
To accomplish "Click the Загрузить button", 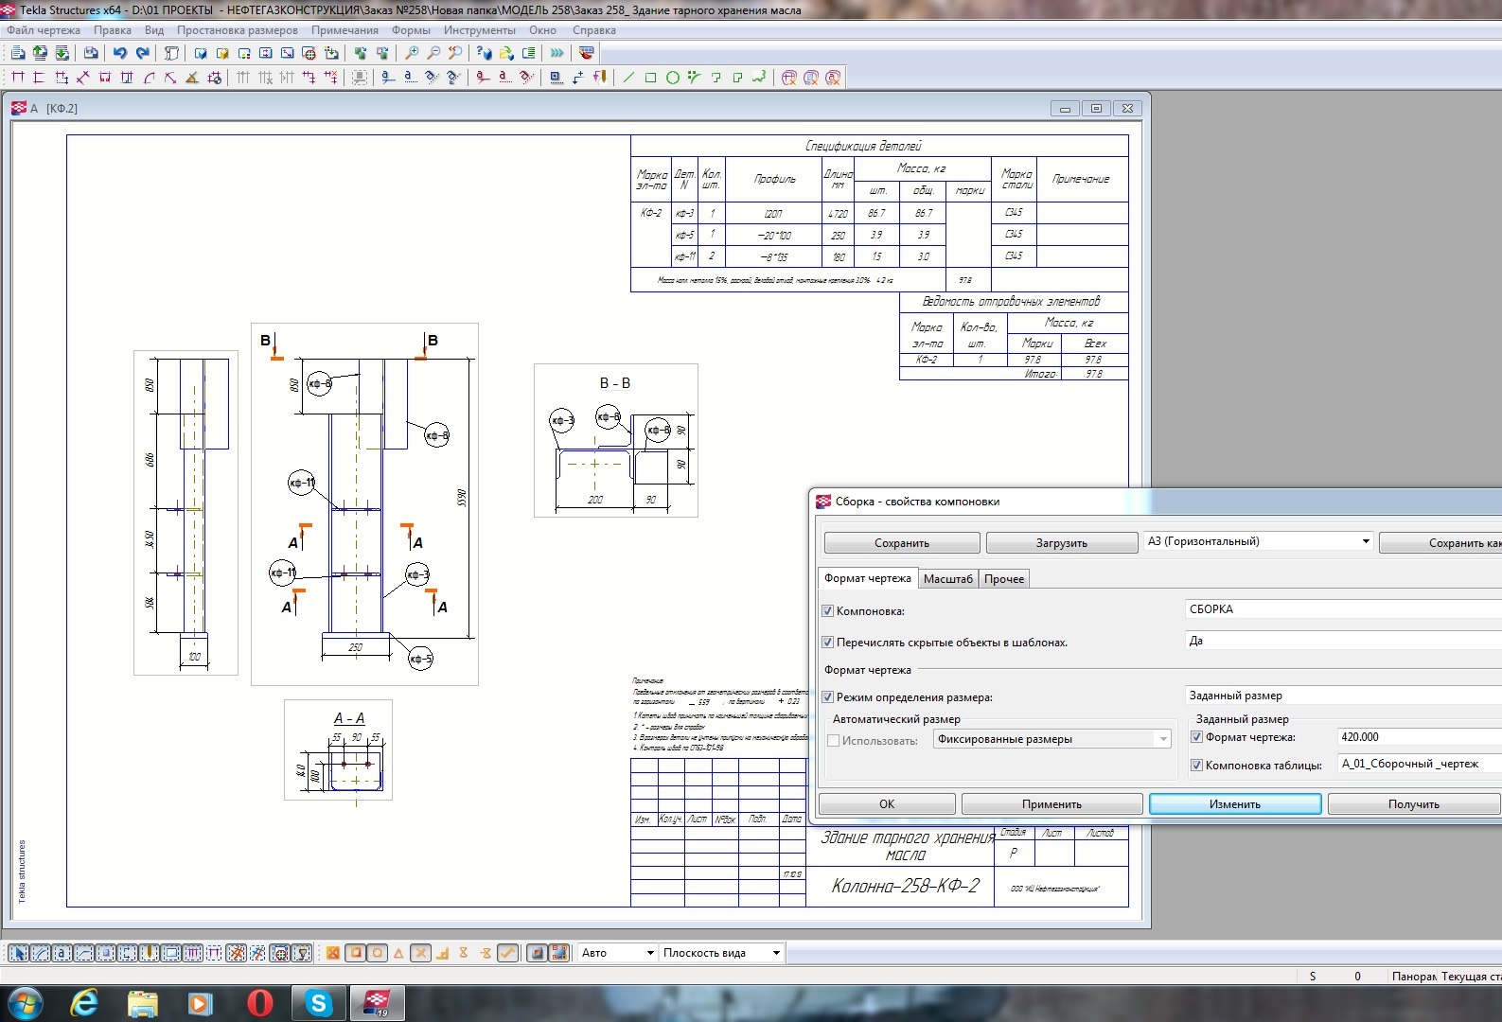I will (1061, 543).
